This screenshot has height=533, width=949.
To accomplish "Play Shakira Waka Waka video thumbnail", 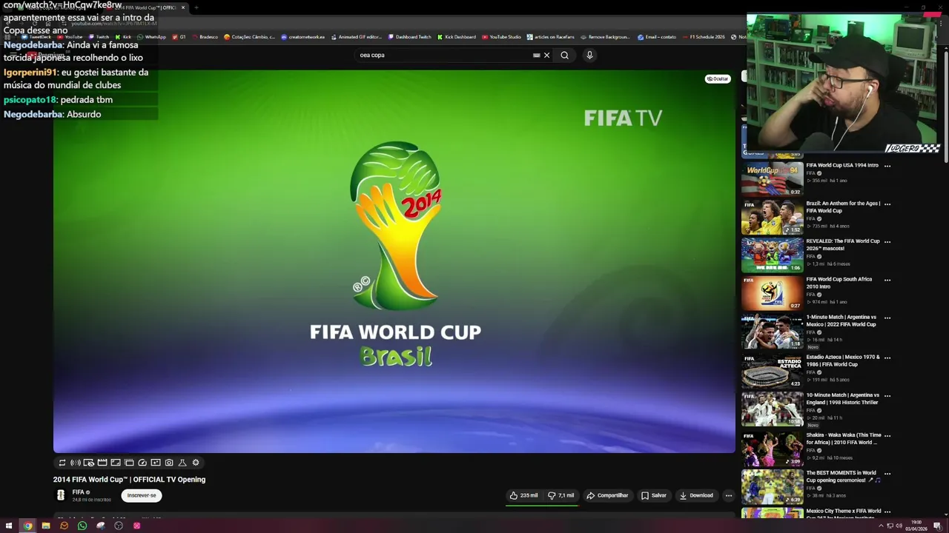I will click(772, 449).
